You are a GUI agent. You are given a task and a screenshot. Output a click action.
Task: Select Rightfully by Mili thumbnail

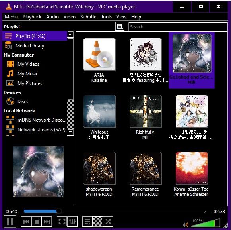point(146,111)
